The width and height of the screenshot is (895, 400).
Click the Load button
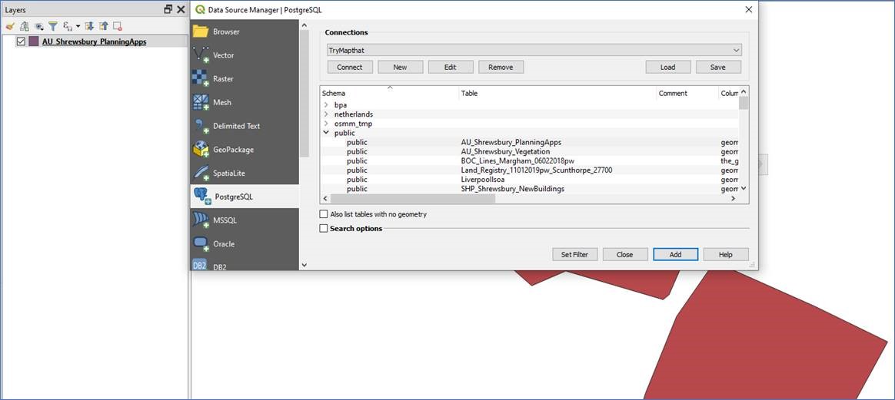tap(668, 68)
